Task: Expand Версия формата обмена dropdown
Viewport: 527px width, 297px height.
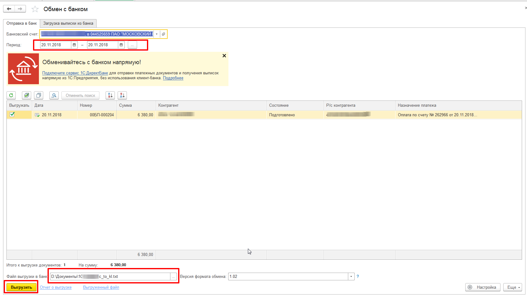Action: [x=351, y=277]
